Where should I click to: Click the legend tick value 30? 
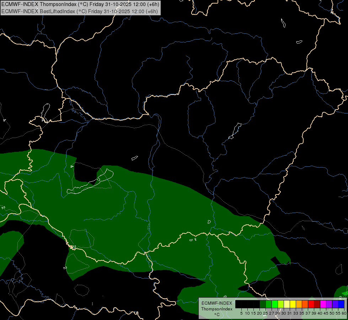(284, 313)
